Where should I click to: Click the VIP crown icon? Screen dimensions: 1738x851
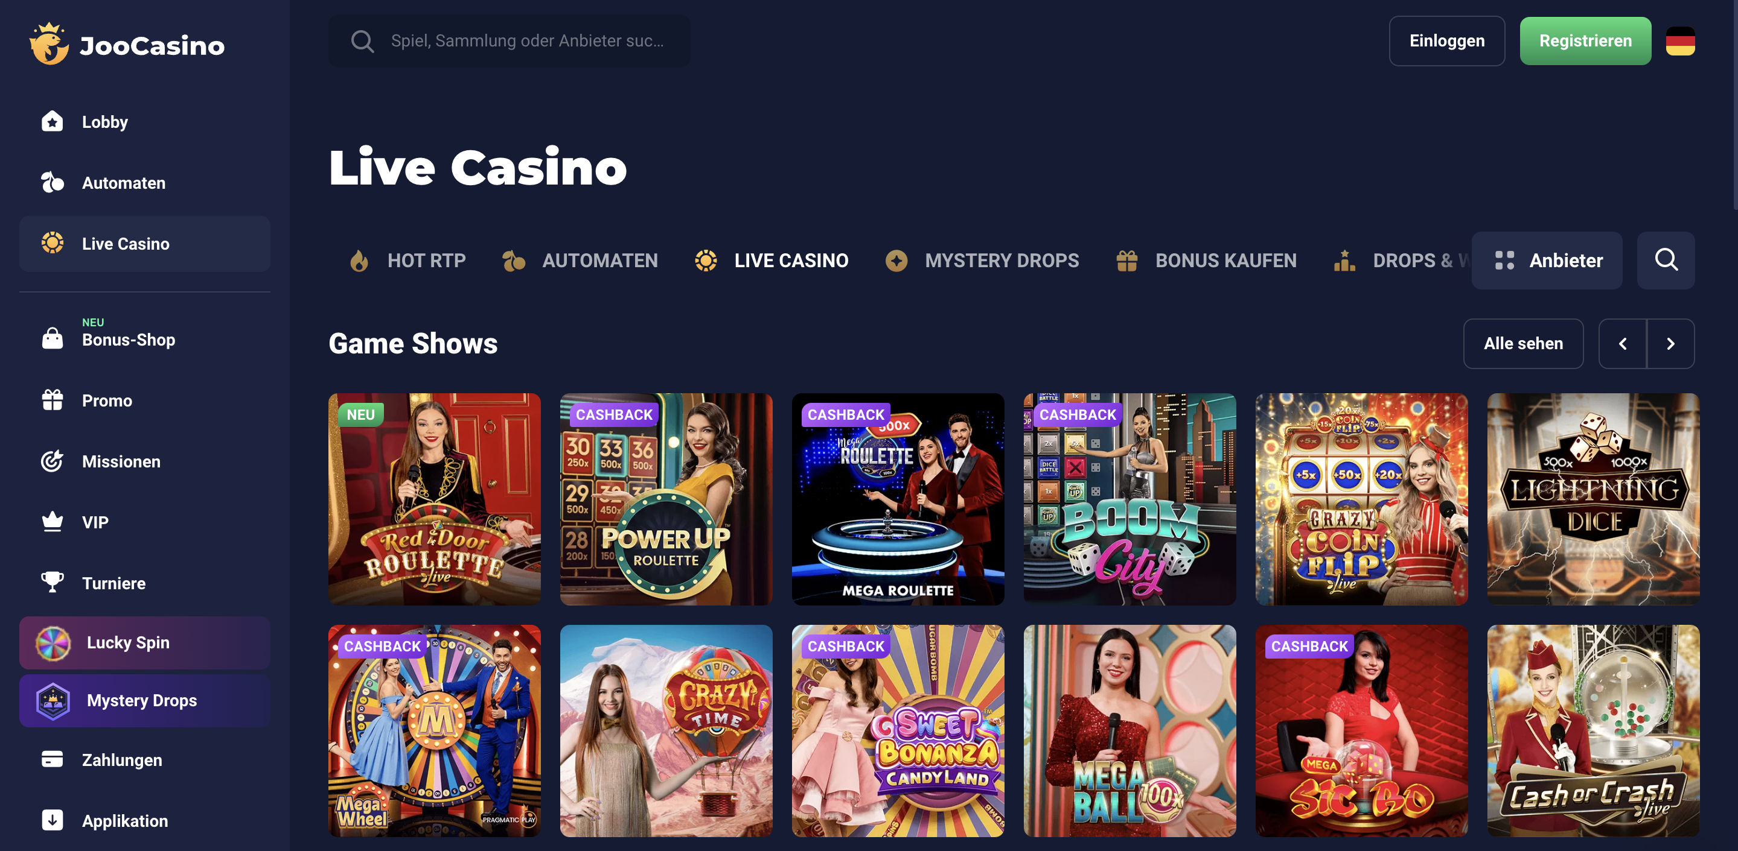tap(52, 522)
